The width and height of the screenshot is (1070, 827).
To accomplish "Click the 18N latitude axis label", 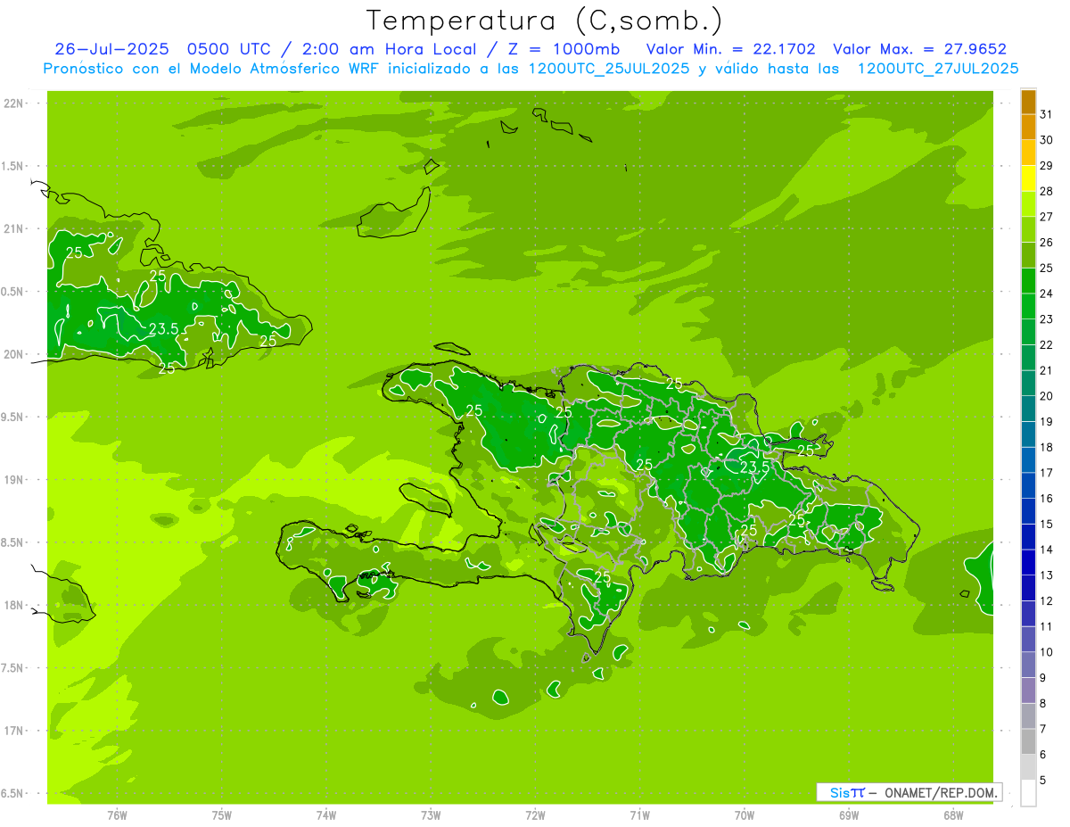I will click(14, 605).
